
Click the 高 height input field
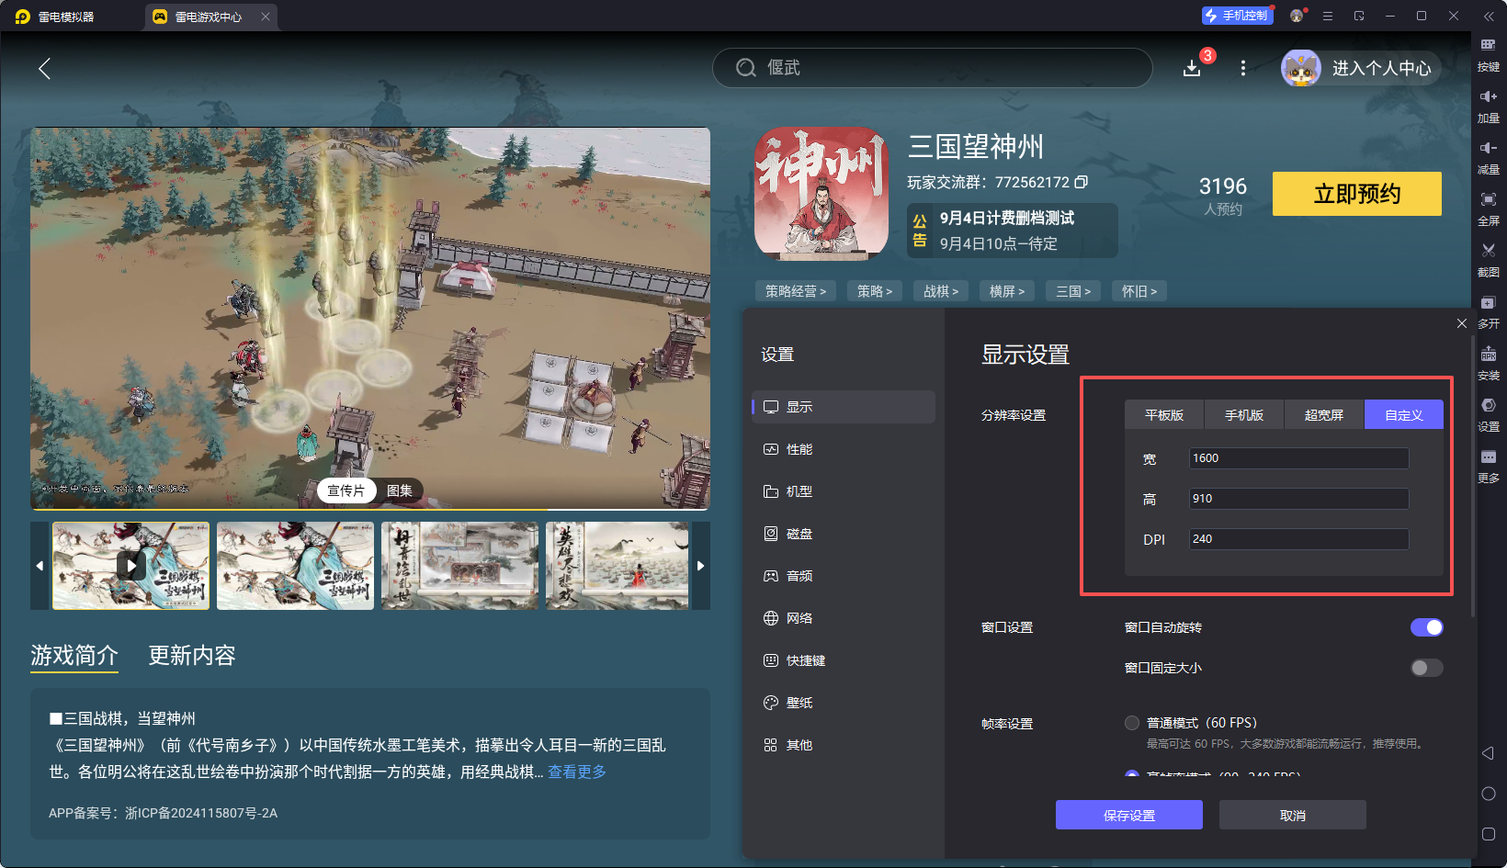tap(1298, 499)
